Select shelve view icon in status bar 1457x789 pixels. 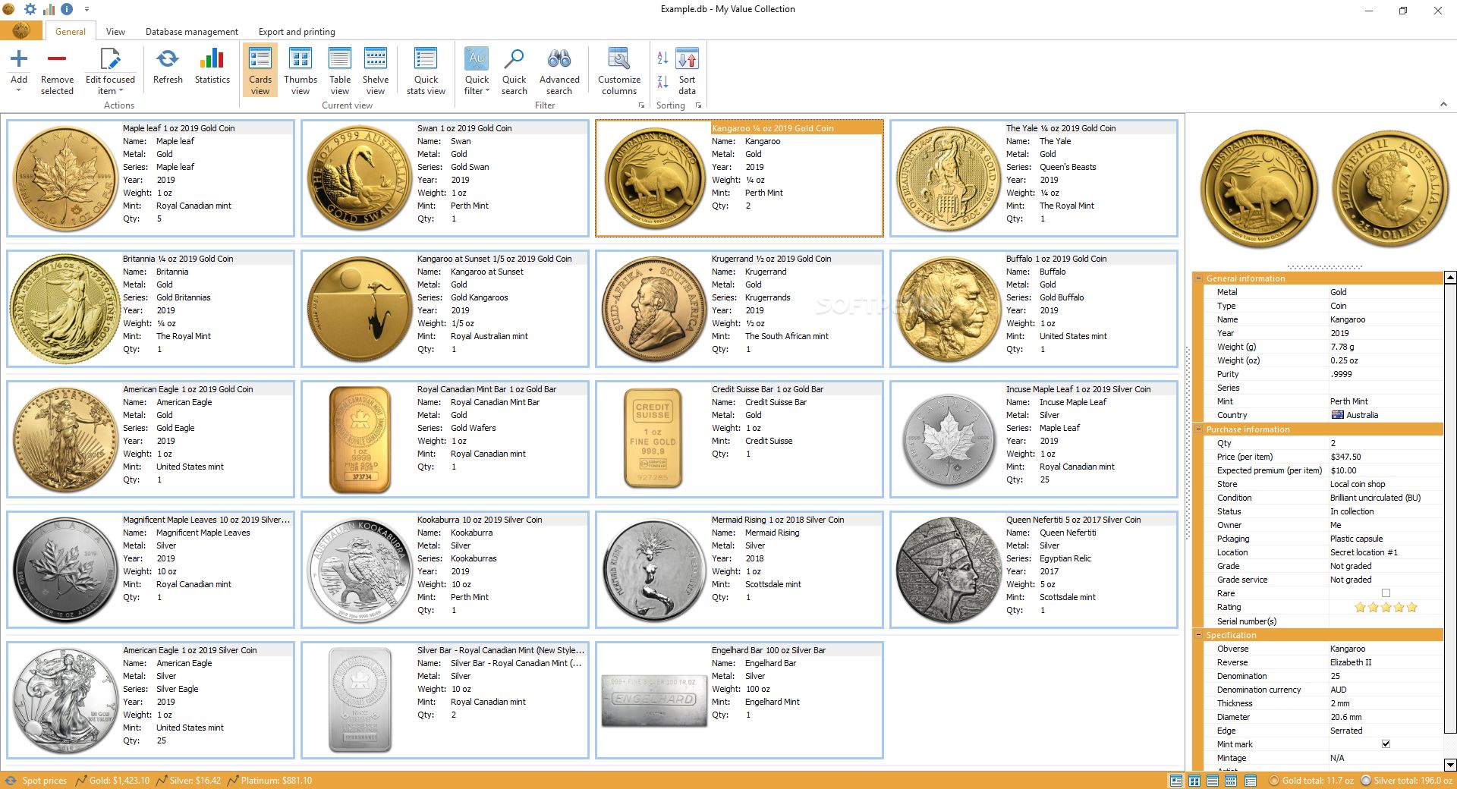tap(1231, 781)
